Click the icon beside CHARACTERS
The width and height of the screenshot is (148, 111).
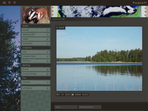point(47,56)
